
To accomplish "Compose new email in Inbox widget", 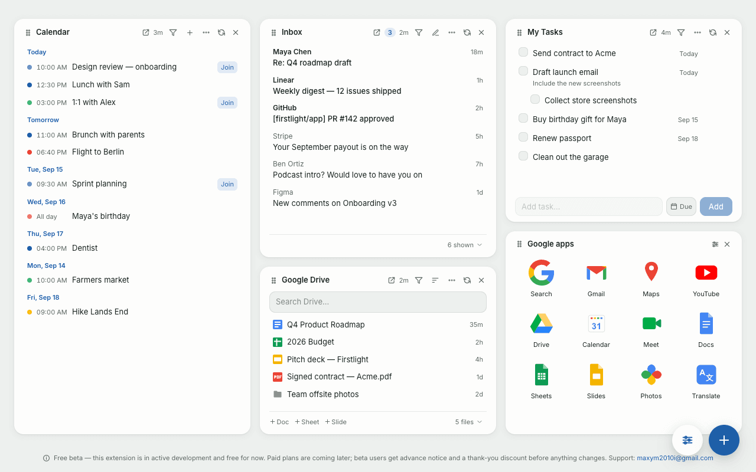I will pos(435,32).
